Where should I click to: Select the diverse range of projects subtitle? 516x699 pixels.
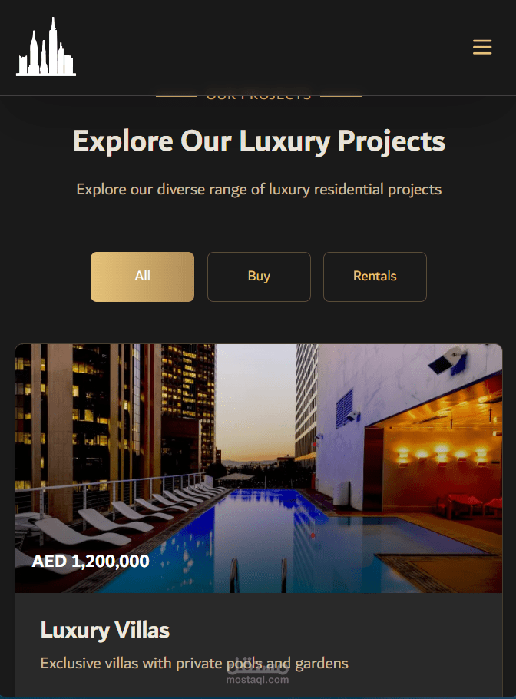[259, 190]
